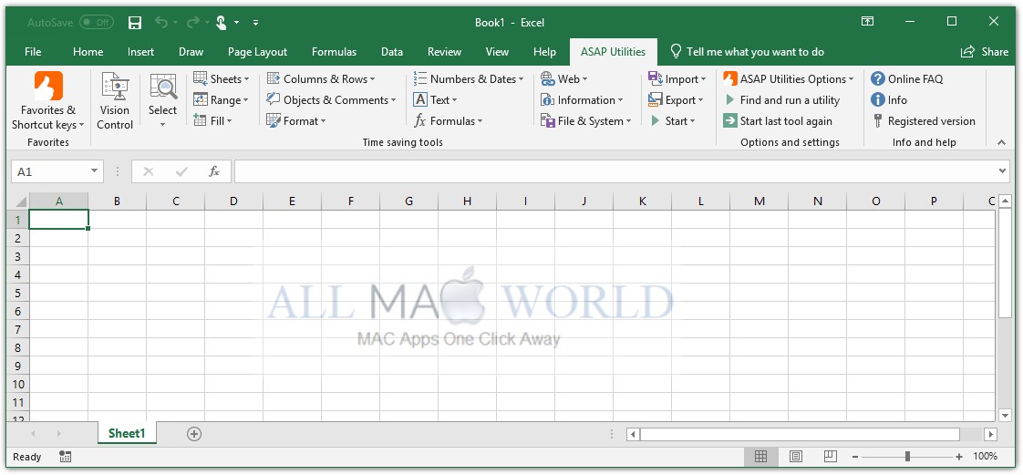The height and width of the screenshot is (475, 1023).
Task: Click zoom in plus icon
Action: [959, 457]
